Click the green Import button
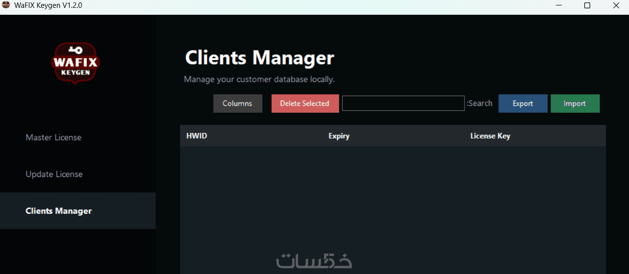The image size is (629, 274). [575, 103]
